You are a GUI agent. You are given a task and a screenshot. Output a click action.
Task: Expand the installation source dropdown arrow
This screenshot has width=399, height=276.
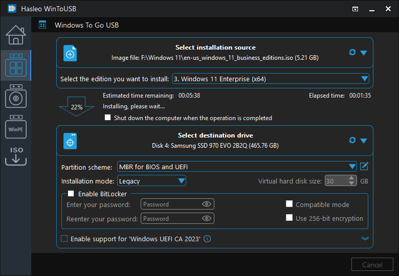click(x=364, y=53)
